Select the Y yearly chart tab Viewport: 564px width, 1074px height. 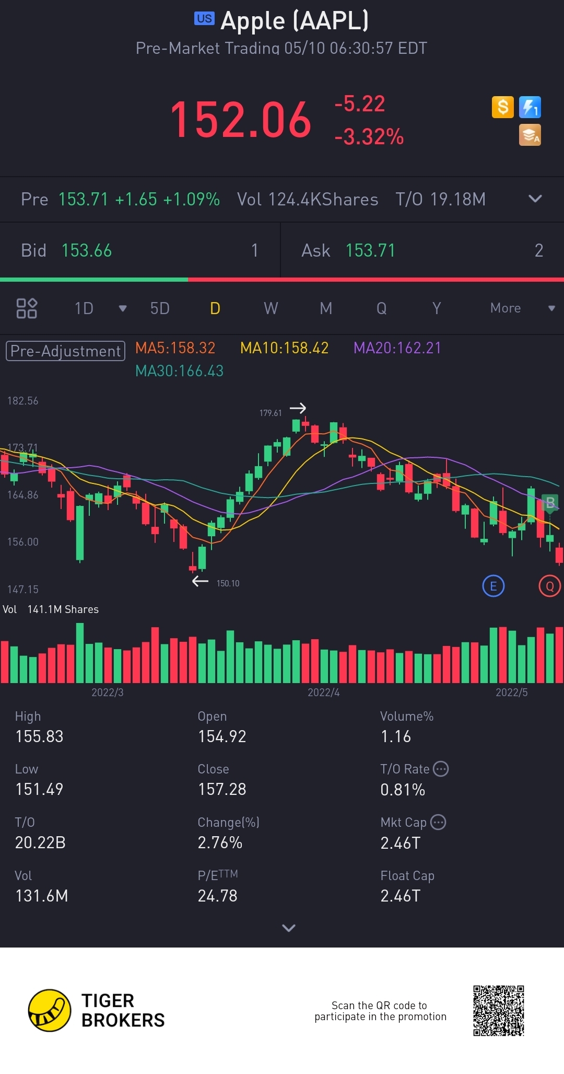437,308
